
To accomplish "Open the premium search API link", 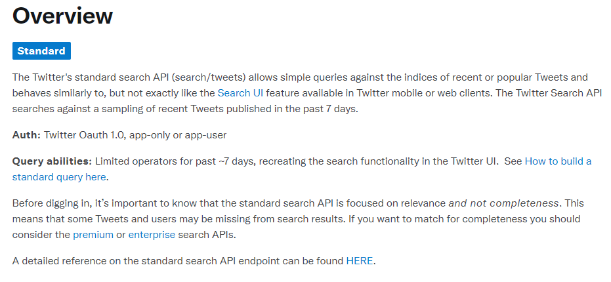I will [93, 235].
